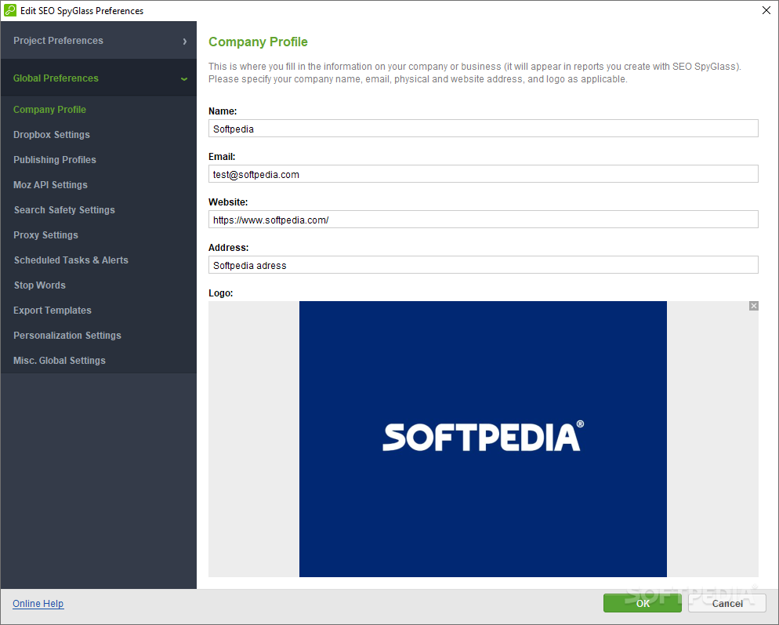Select Company Profile in the sidebar
The width and height of the screenshot is (779, 625).
point(49,109)
